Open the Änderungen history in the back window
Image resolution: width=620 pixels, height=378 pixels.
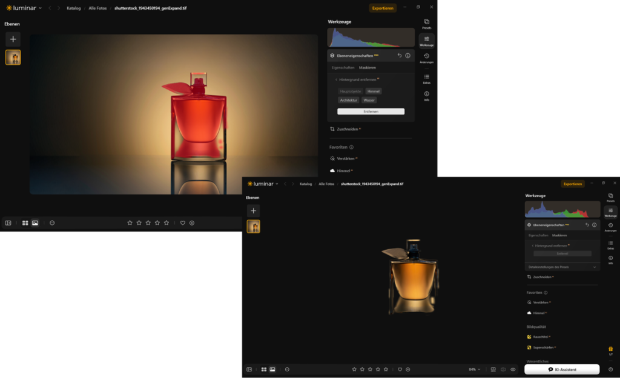(x=427, y=58)
